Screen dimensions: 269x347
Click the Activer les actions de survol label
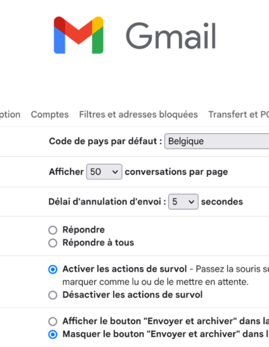click(124, 269)
